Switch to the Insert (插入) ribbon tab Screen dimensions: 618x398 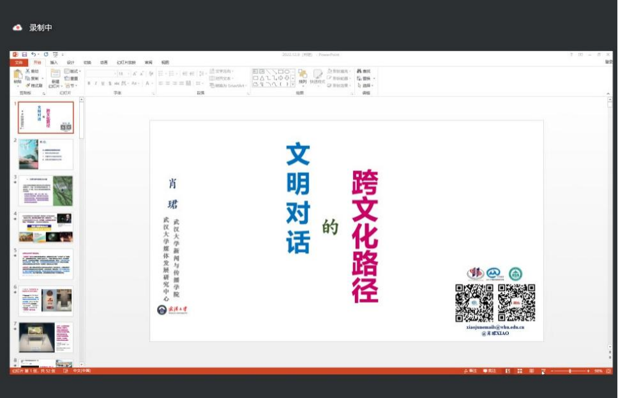point(54,63)
